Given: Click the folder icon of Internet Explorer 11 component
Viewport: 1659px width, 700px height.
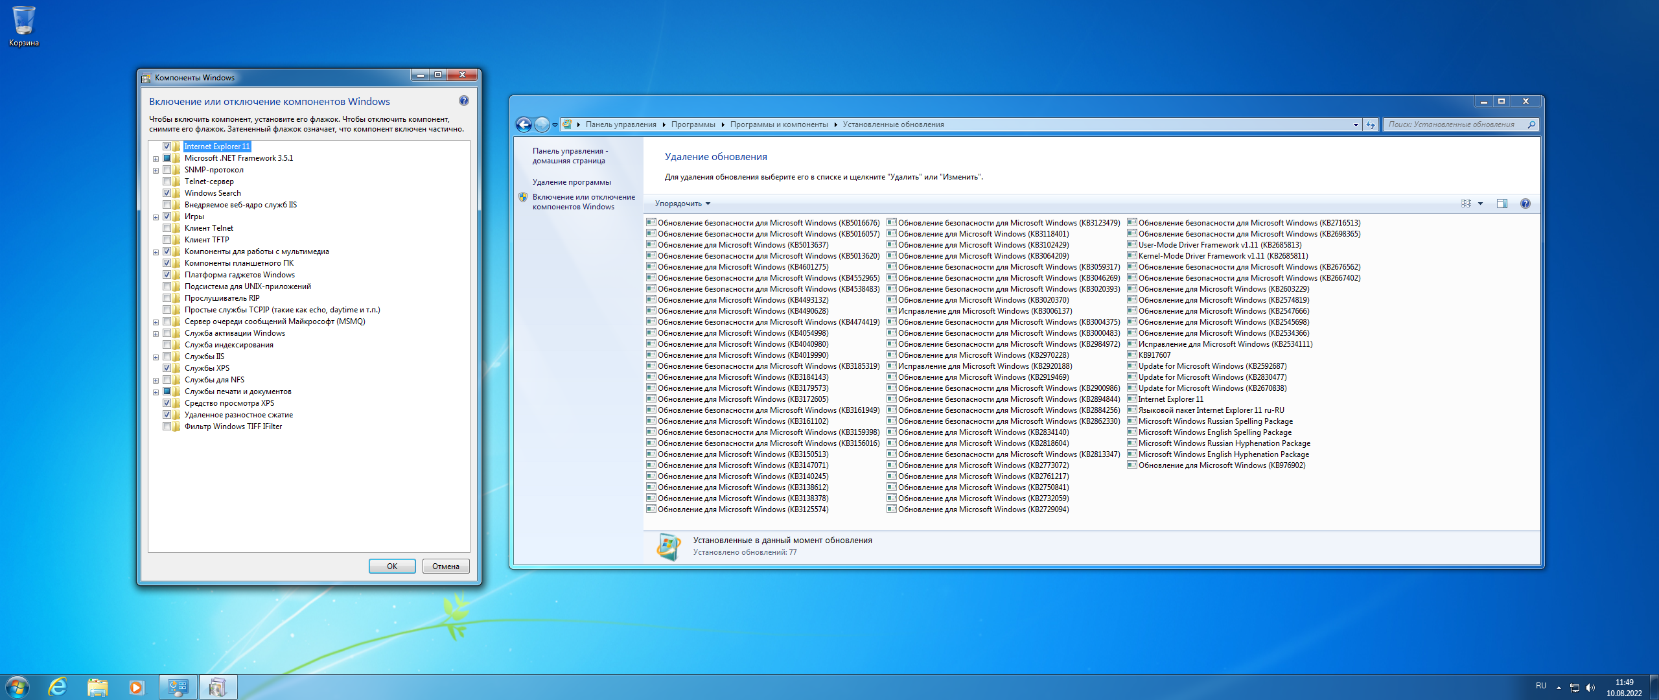Looking at the screenshot, I should [176, 146].
